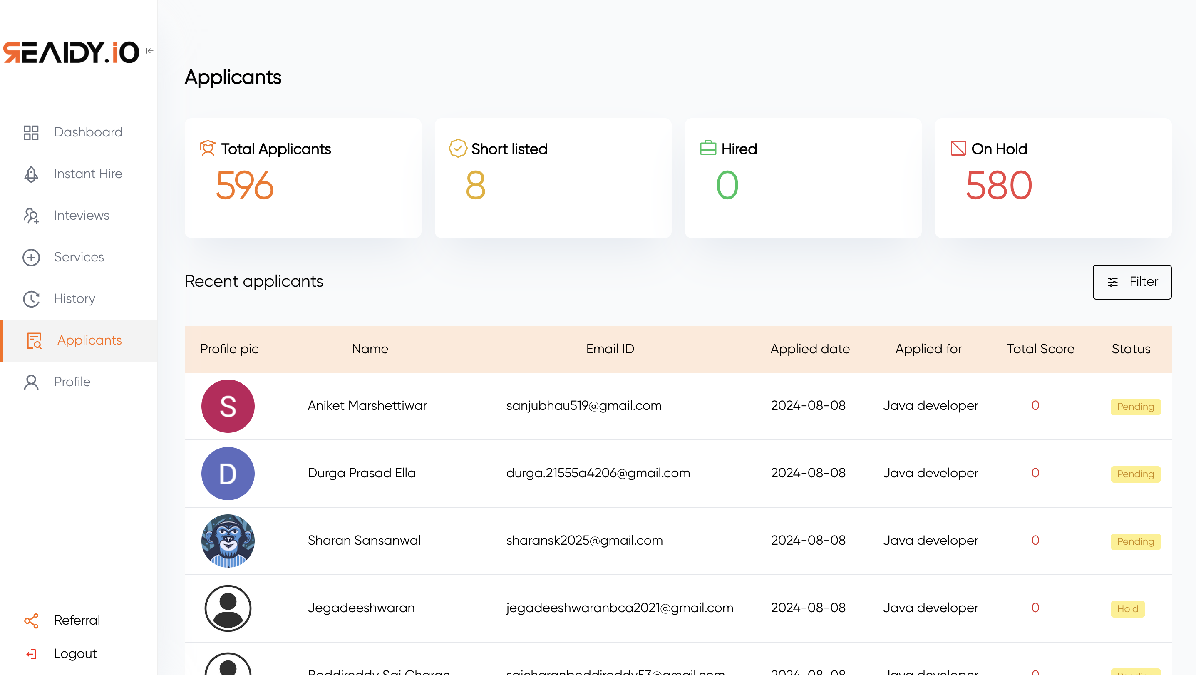Click the Short listed checkmark badge icon
The image size is (1196, 675).
pyautogui.click(x=458, y=149)
